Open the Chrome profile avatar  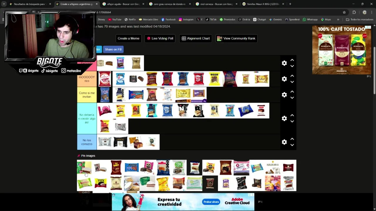coord(365,12)
